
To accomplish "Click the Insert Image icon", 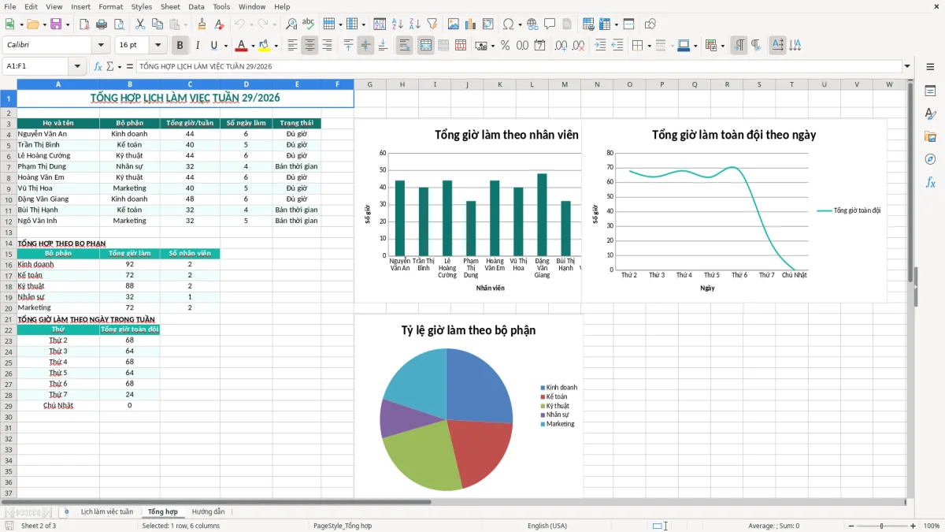I will pyautogui.click(x=454, y=24).
